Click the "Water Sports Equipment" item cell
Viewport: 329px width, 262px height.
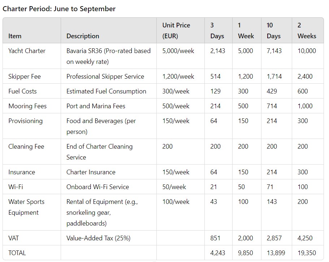pos(26,207)
